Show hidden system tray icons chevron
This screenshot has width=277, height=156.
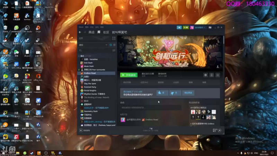pyautogui.click(x=238, y=153)
